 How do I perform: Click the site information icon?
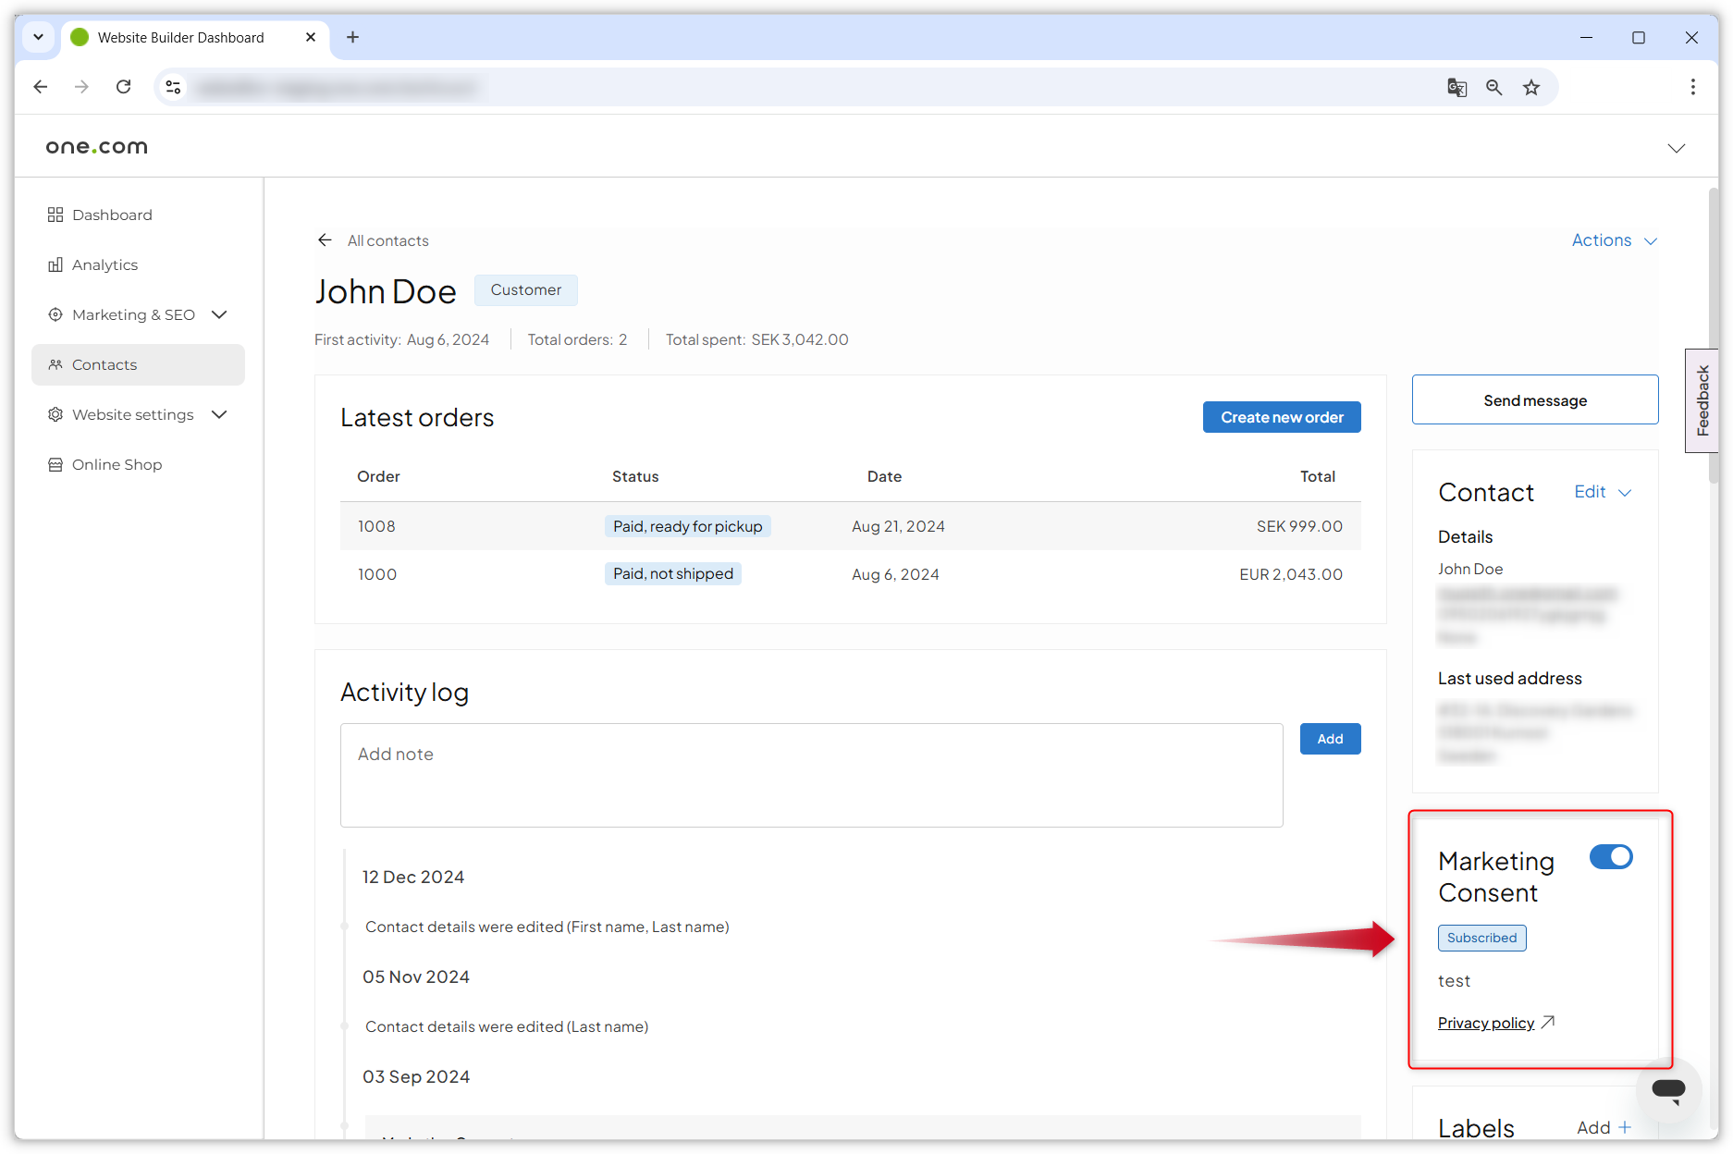(173, 88)
